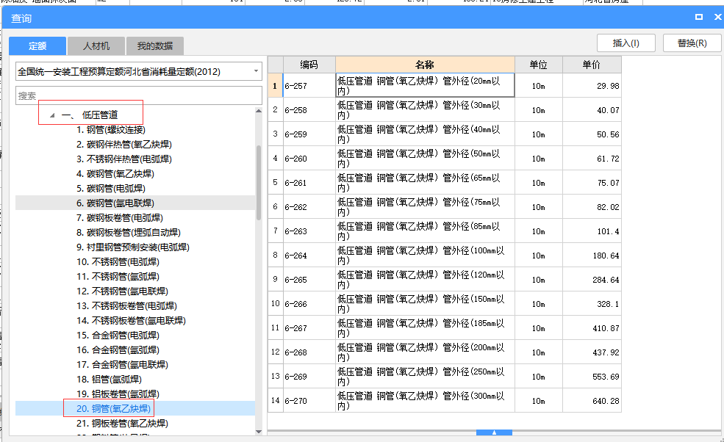724x442 pixels.
Task: Select 3. 不锈钢伴热管(电弧焊)
Action: click(x=123, y=159)
